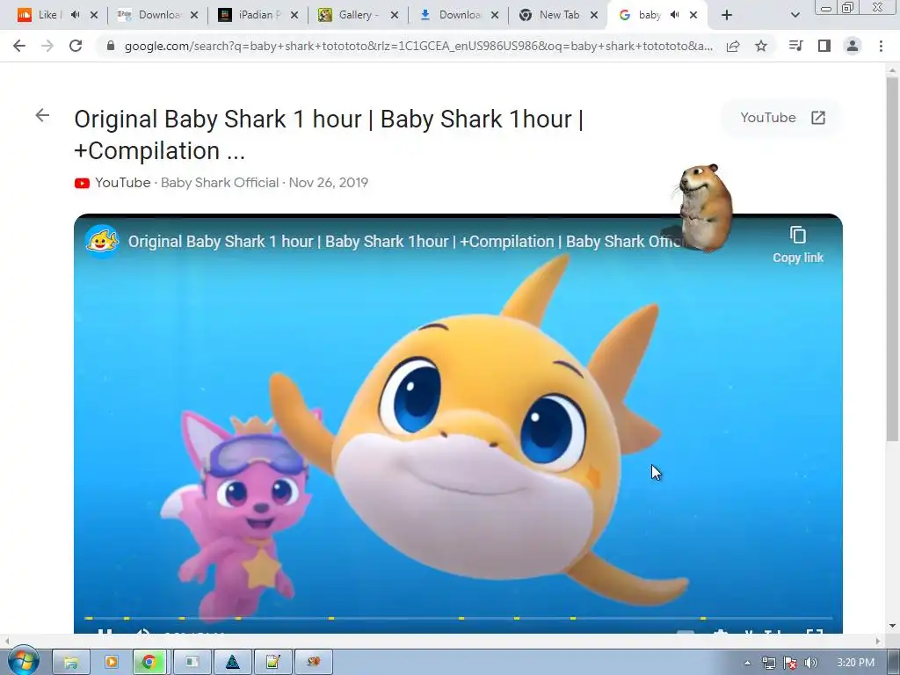
Task: Close the New Tab tab
Action: pos(595,15)
